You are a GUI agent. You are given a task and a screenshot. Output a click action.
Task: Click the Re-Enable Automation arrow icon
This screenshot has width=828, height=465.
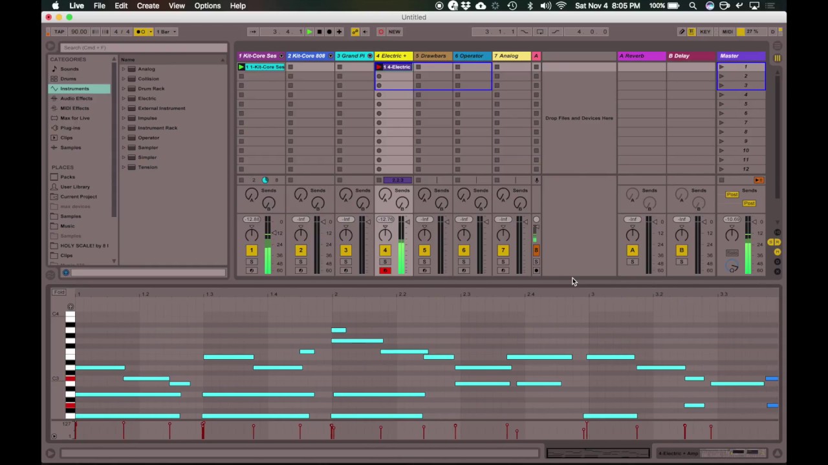tap(364, 32)
